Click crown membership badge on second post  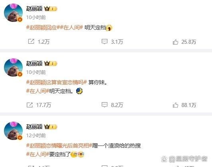click(x=51, y=63)
